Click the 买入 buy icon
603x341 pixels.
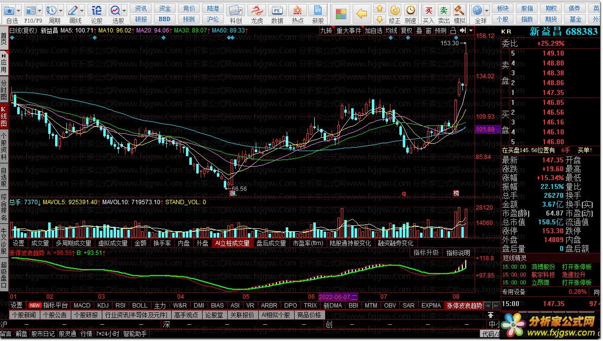click(429, 10)
